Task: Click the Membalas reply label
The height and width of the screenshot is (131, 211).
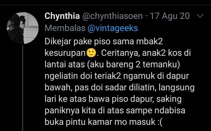Action: pos(65,28)
